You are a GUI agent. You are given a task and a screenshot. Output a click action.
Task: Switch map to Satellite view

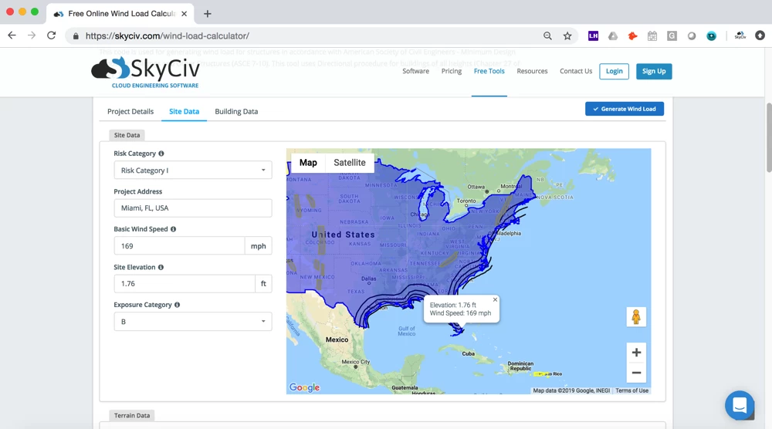point(350,163)
